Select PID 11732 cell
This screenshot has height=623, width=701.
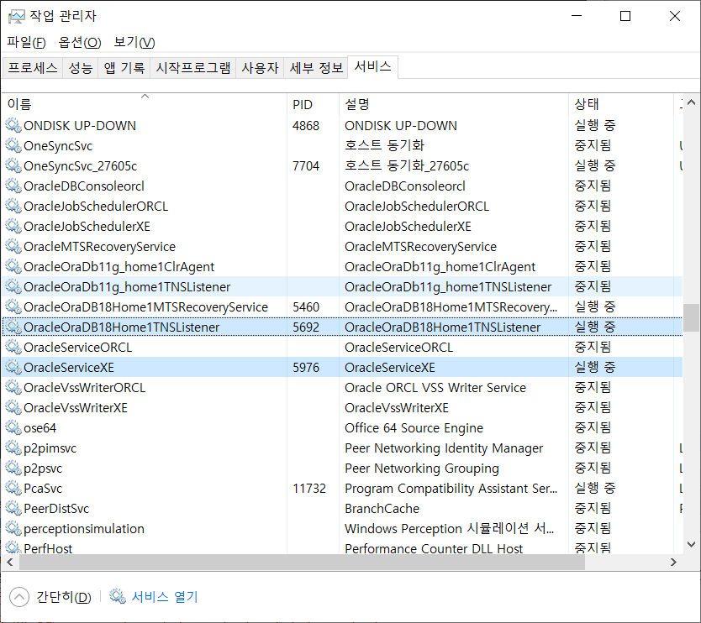click(309, 488)
